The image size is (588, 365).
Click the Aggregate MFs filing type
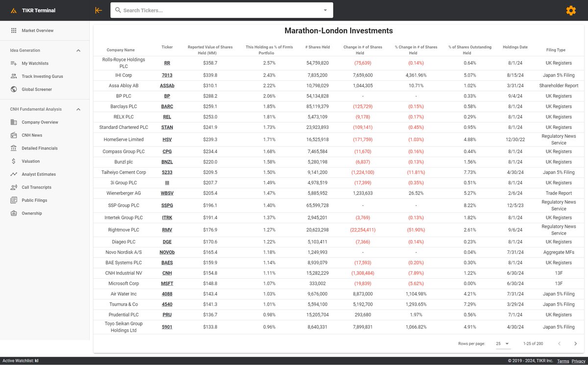pyautogui.click(x=559, y=252)
